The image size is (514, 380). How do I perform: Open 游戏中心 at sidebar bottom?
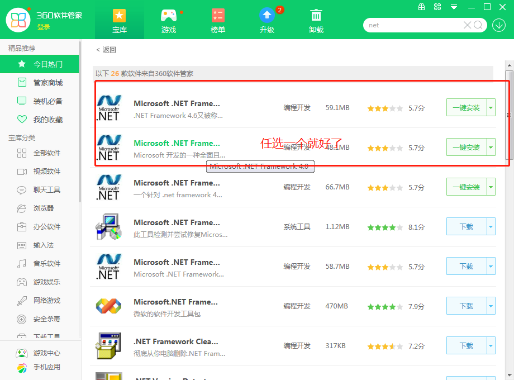[39, 353]
